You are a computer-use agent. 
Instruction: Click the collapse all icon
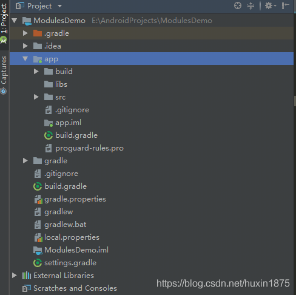coord(251,5)
